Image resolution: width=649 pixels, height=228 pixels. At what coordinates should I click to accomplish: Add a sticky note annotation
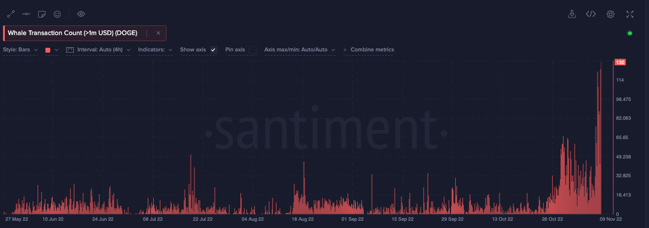click(41, 14)
